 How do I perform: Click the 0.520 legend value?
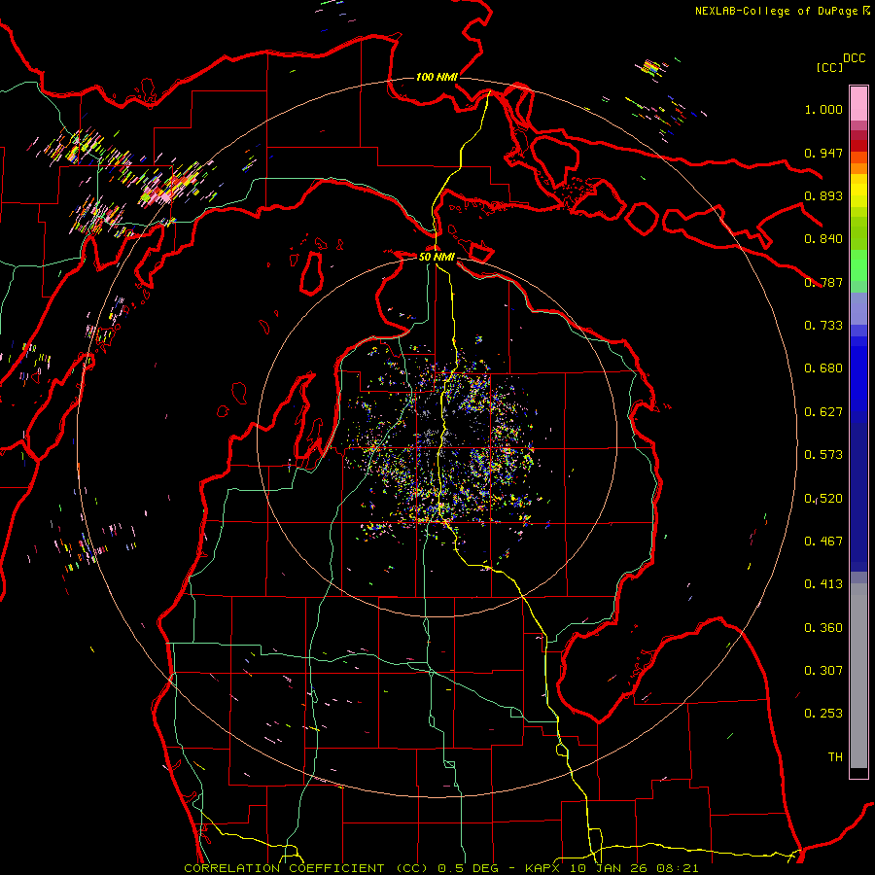823,499
